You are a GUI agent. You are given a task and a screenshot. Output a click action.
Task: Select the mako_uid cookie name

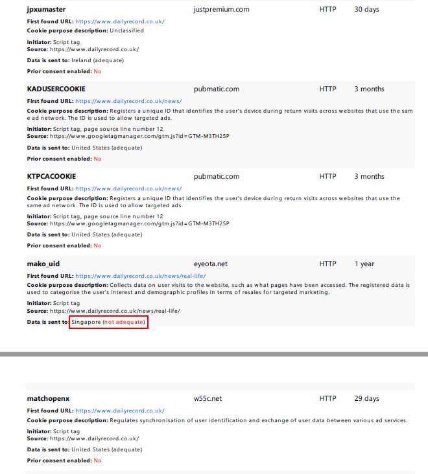pos(43,264)
